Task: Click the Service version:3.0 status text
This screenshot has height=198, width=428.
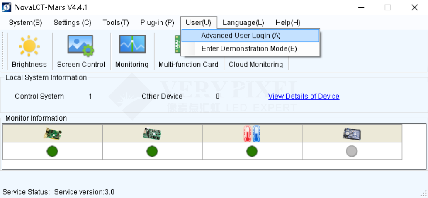Action: coord(84,192)
